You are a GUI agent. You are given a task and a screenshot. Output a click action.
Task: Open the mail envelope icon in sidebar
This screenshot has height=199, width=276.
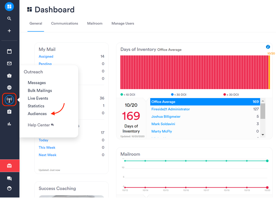pos(9,64)
